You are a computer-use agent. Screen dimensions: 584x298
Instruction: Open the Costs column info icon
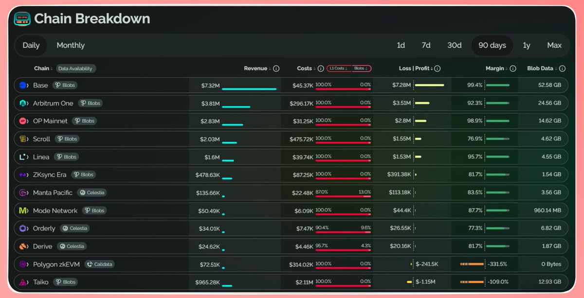pos(321,69)
